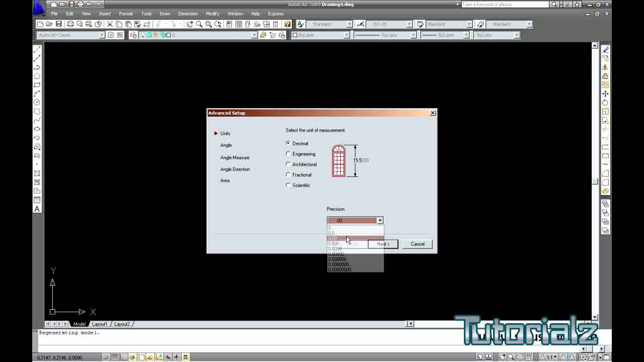
Task: Select the Decimal radio button
Action: (x=288, y=143)
